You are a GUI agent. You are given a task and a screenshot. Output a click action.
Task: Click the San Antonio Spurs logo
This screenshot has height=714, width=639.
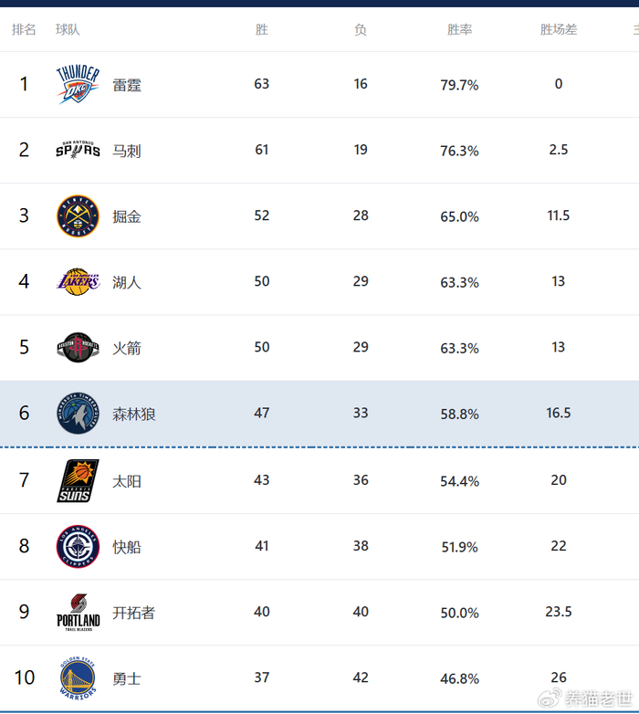pos(78,150)
